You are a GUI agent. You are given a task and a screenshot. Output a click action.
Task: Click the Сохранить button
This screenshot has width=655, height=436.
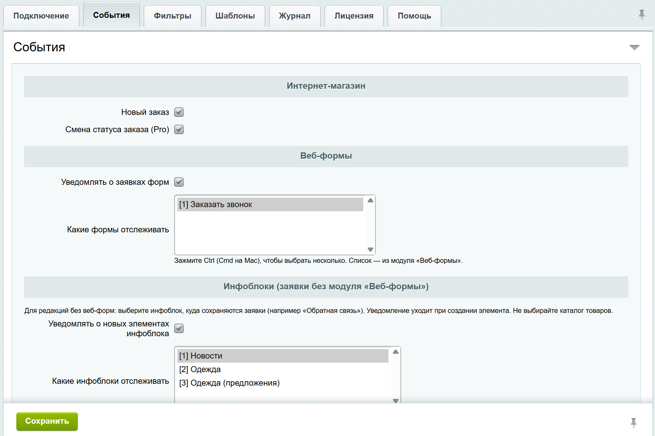pyautogui.click(x=47, y=421)
